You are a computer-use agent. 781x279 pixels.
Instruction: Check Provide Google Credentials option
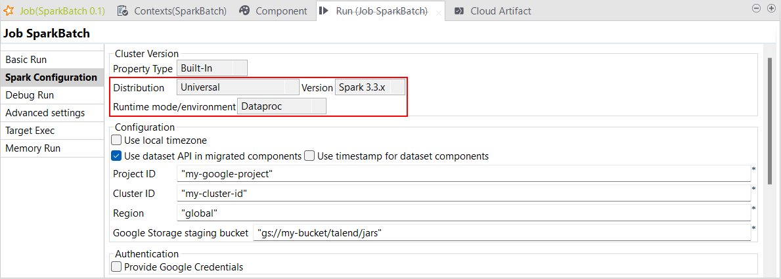tap(117, 267)
